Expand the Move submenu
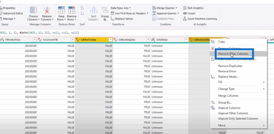The image size is (274, 134). pos(238,125)
